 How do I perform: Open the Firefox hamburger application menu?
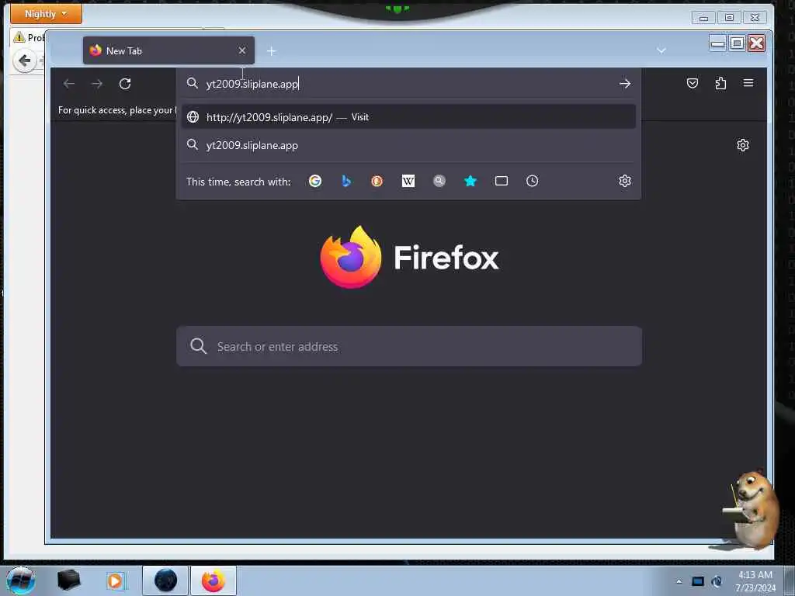point(748,83)
